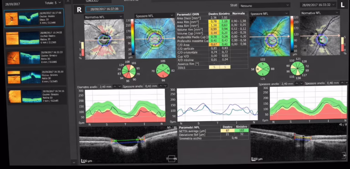This screenshot has width=350, height=169.
Task: Decrease the right-eye Diametro anello value
Action: [x=119, y=86]
